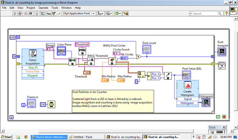
Task: Click the While loop stop condition terminal
Action: coord(224,117)
